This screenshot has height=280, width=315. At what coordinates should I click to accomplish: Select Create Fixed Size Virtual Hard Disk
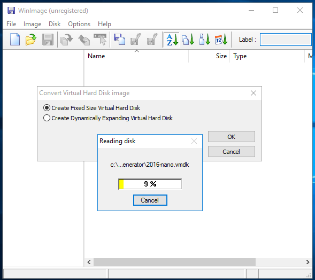91,108
